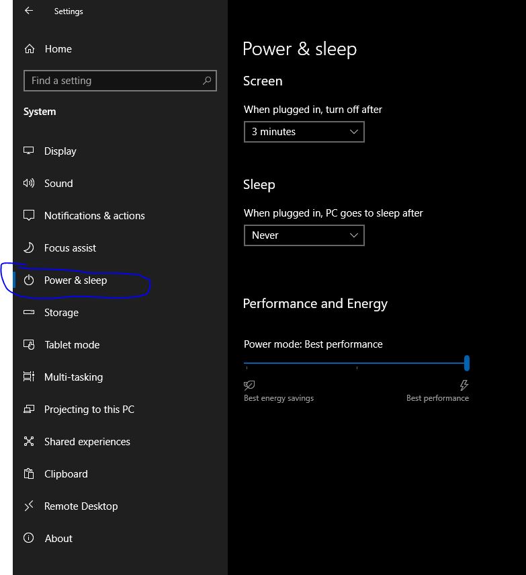Click the Multi-tasking icon
The height and width of the screenshot is (575, 526).
(29, 377)
